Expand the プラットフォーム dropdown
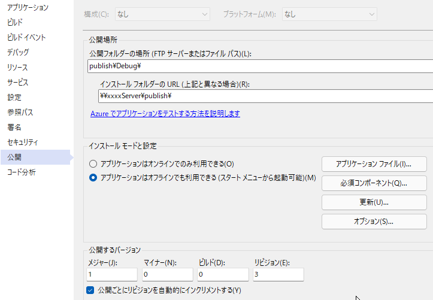Image resolution: width=433 pixels, height=300 pixels. (x=329, y=14)
